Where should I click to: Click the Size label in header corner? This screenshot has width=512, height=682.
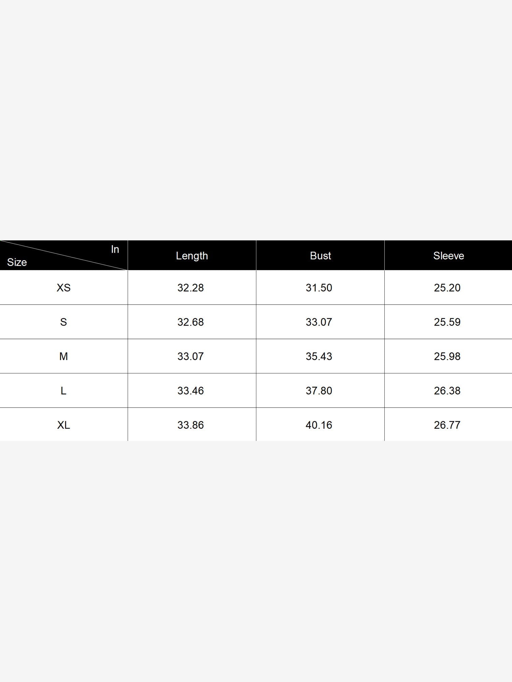(x=17, y=262)
